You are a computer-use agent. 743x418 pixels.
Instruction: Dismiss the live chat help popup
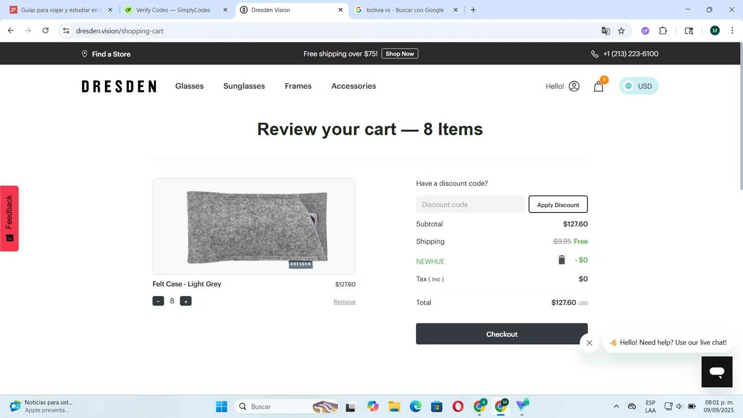pyautogui.click(x=589, y=343)
